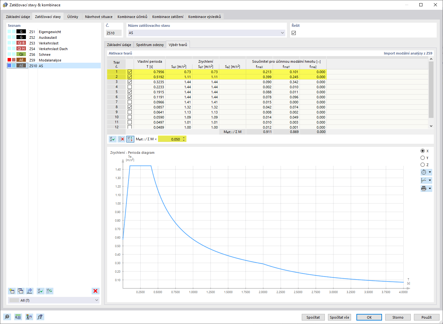This screenshot has width=443, height=324.
Task: Toggle the checkbox for mode shape 4
Action: click(130, 87)
